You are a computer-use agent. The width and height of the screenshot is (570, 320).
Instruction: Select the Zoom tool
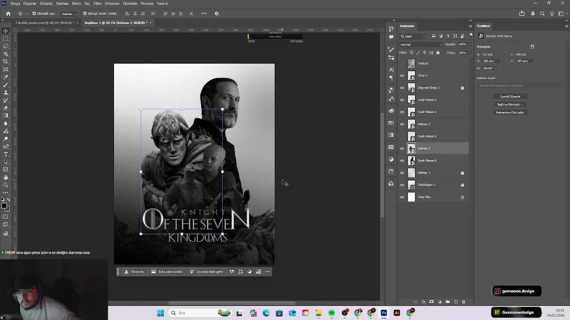point(6,185)
